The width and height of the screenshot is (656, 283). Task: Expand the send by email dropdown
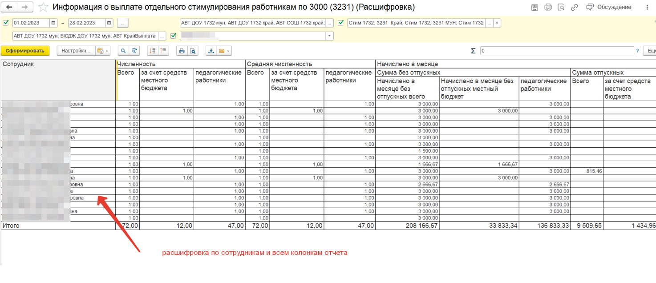point(224,51)
